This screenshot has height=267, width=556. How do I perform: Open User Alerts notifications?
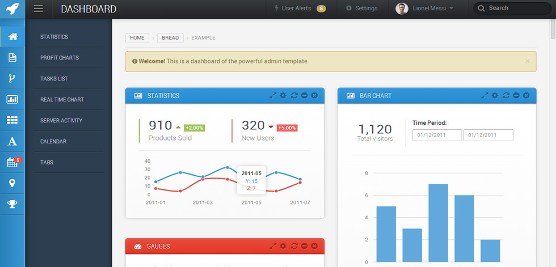coord(300,9)
